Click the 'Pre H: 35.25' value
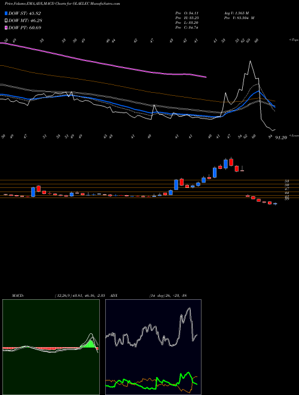 pos(187,18)
